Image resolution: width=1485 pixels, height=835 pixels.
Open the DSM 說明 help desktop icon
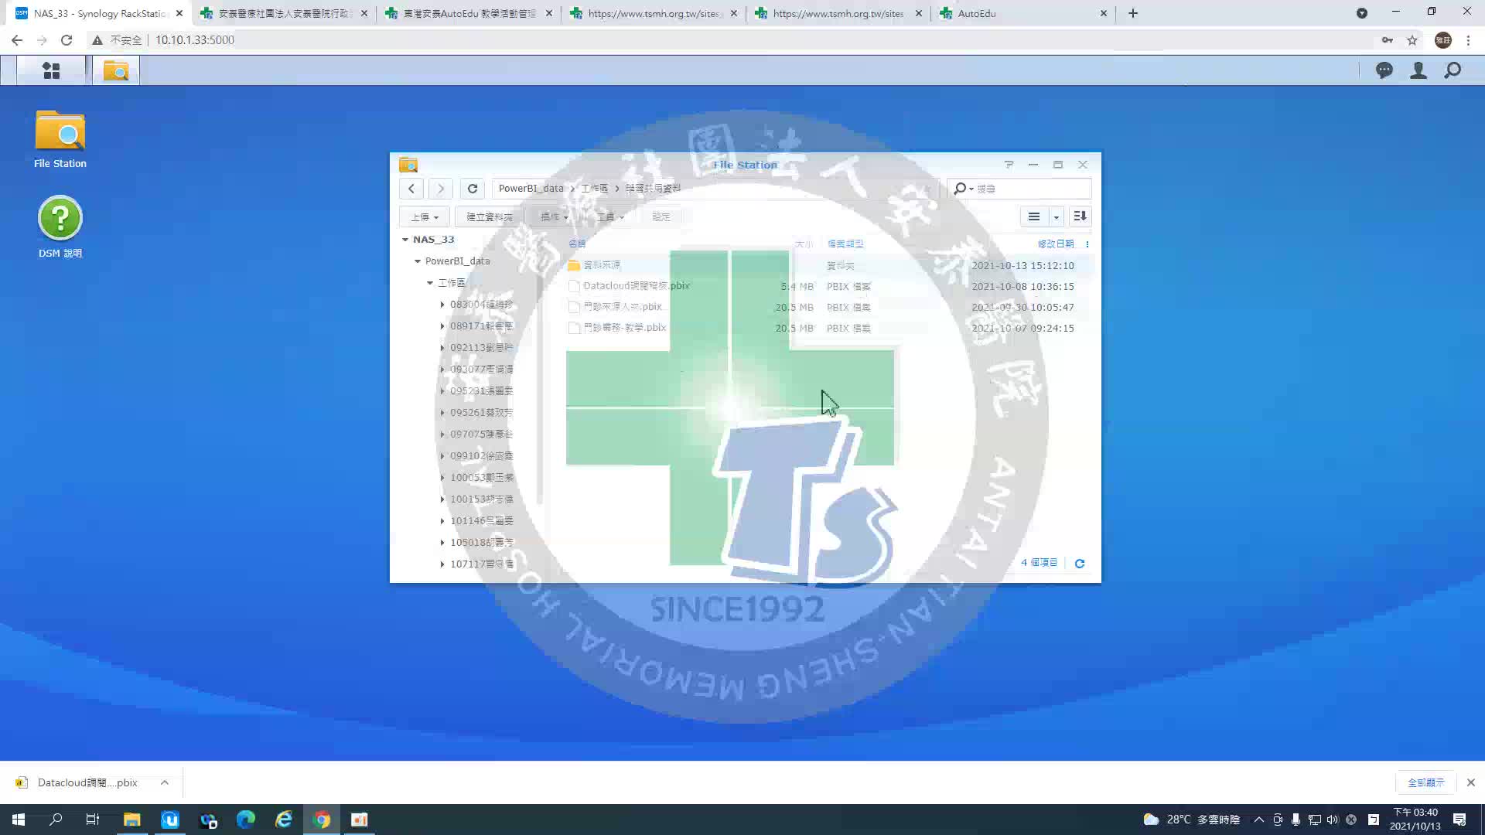coord(60,227)
